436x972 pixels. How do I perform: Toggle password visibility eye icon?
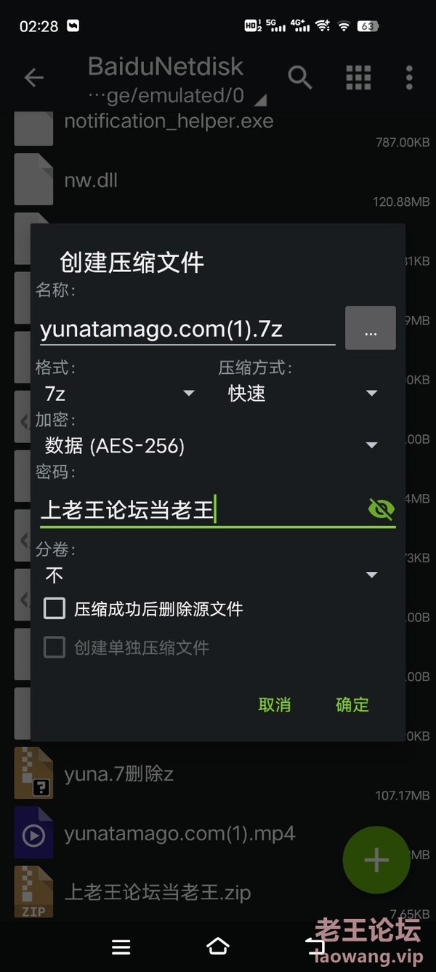pyautogui.click(x=381, y=509)
